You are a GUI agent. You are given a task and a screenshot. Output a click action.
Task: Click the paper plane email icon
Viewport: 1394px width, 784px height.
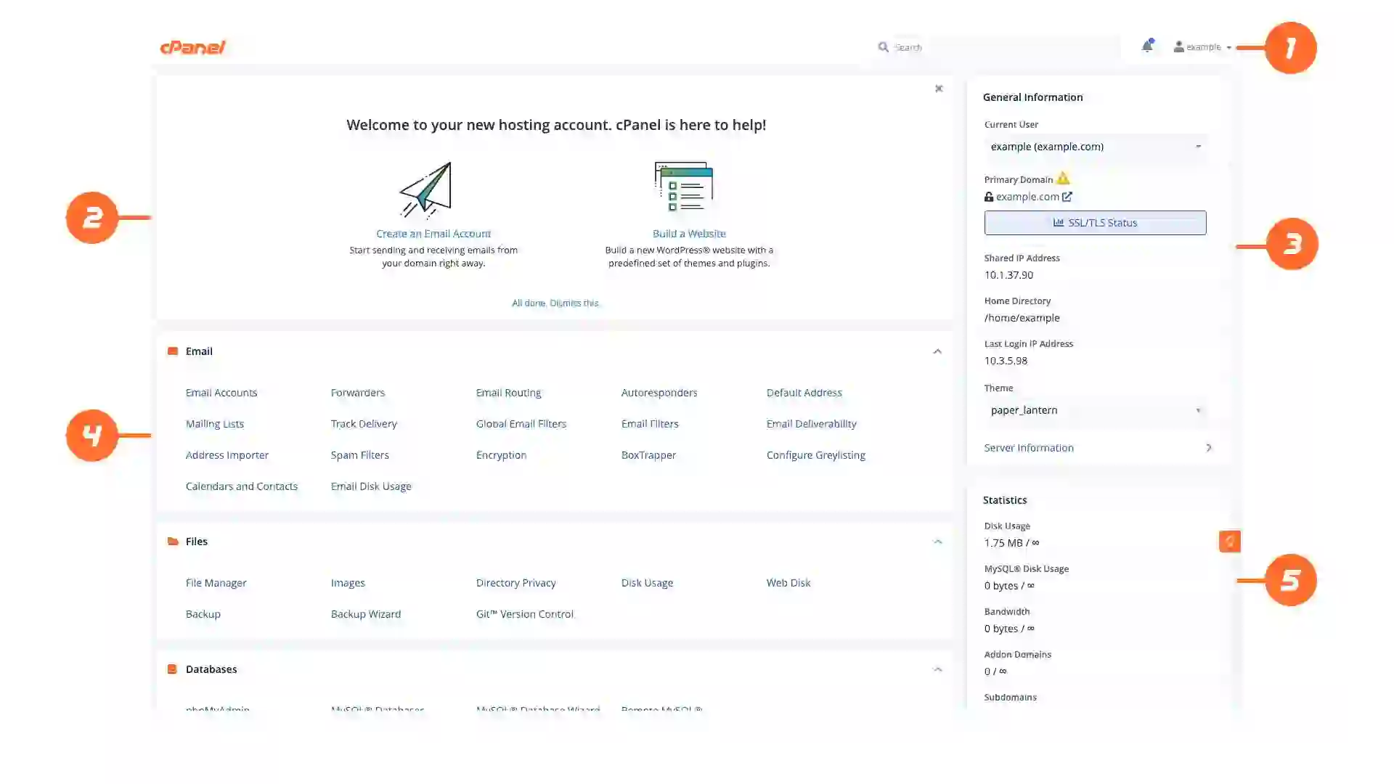(425, 190)
